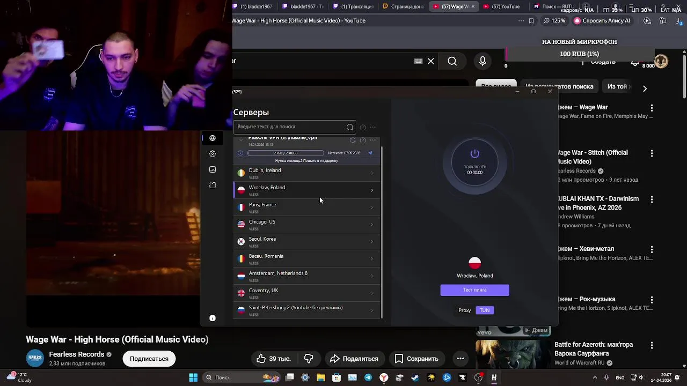Open the Windows Start menu
Image resolution: width=687 pixels, height=386 pixels.
coord(193,377)
